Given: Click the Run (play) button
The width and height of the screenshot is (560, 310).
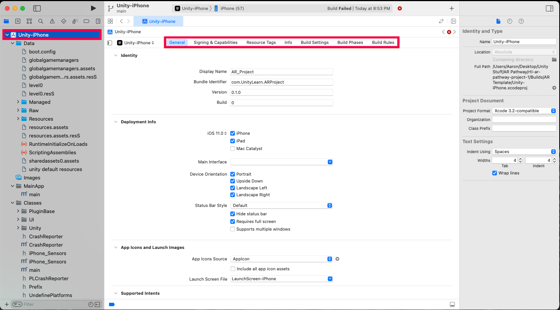Looking at the screenshot, I should point(93,8).
